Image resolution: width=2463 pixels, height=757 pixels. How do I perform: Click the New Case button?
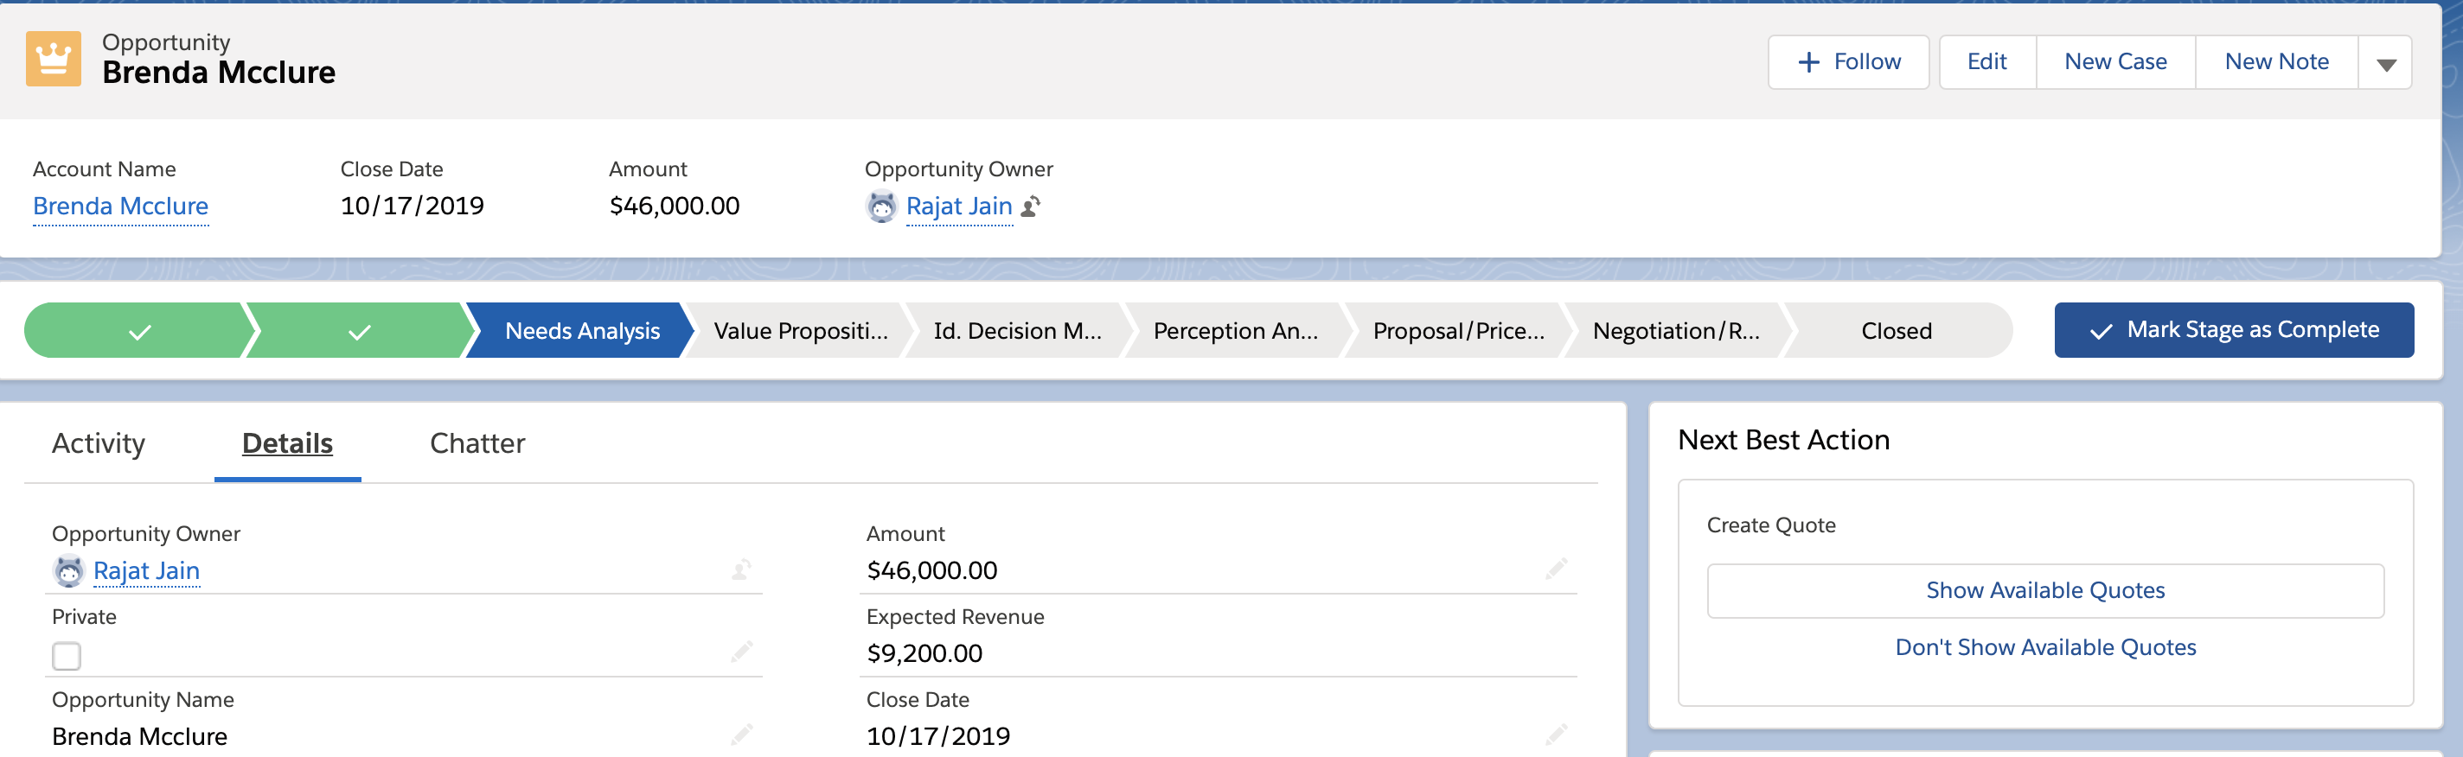pyautogui.click(x=2115, y=62)
